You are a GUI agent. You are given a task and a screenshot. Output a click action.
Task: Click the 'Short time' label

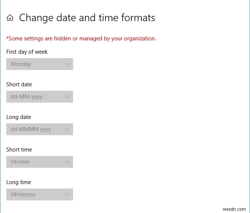point(19,150)
